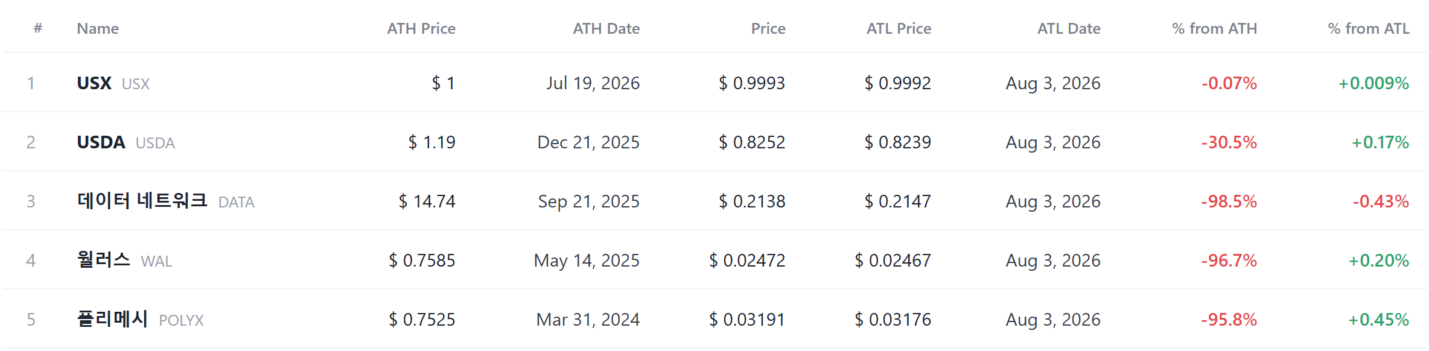Click the +0.45% from ATL value
The height and width of the screenshot is (351, 1429).
tap(1379, 320)
